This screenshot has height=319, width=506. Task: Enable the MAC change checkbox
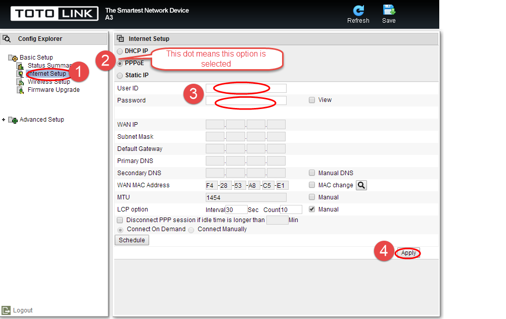tap(312, 185)
